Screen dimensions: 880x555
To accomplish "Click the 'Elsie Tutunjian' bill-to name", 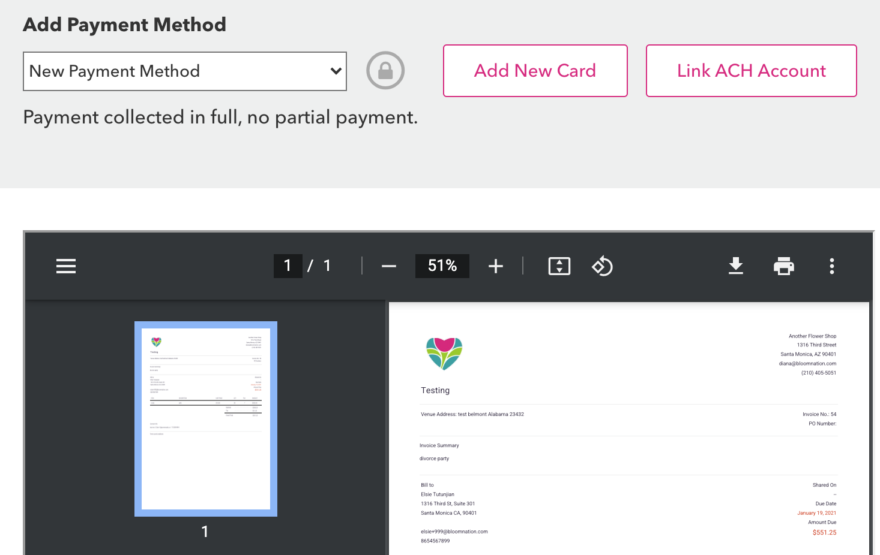I will 438,494.
